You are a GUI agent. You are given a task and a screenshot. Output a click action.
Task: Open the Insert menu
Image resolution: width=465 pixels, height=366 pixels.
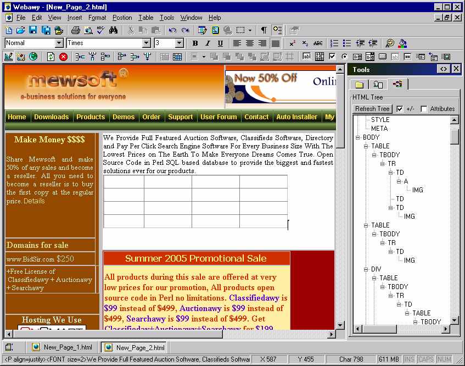[x=75, y=18]
